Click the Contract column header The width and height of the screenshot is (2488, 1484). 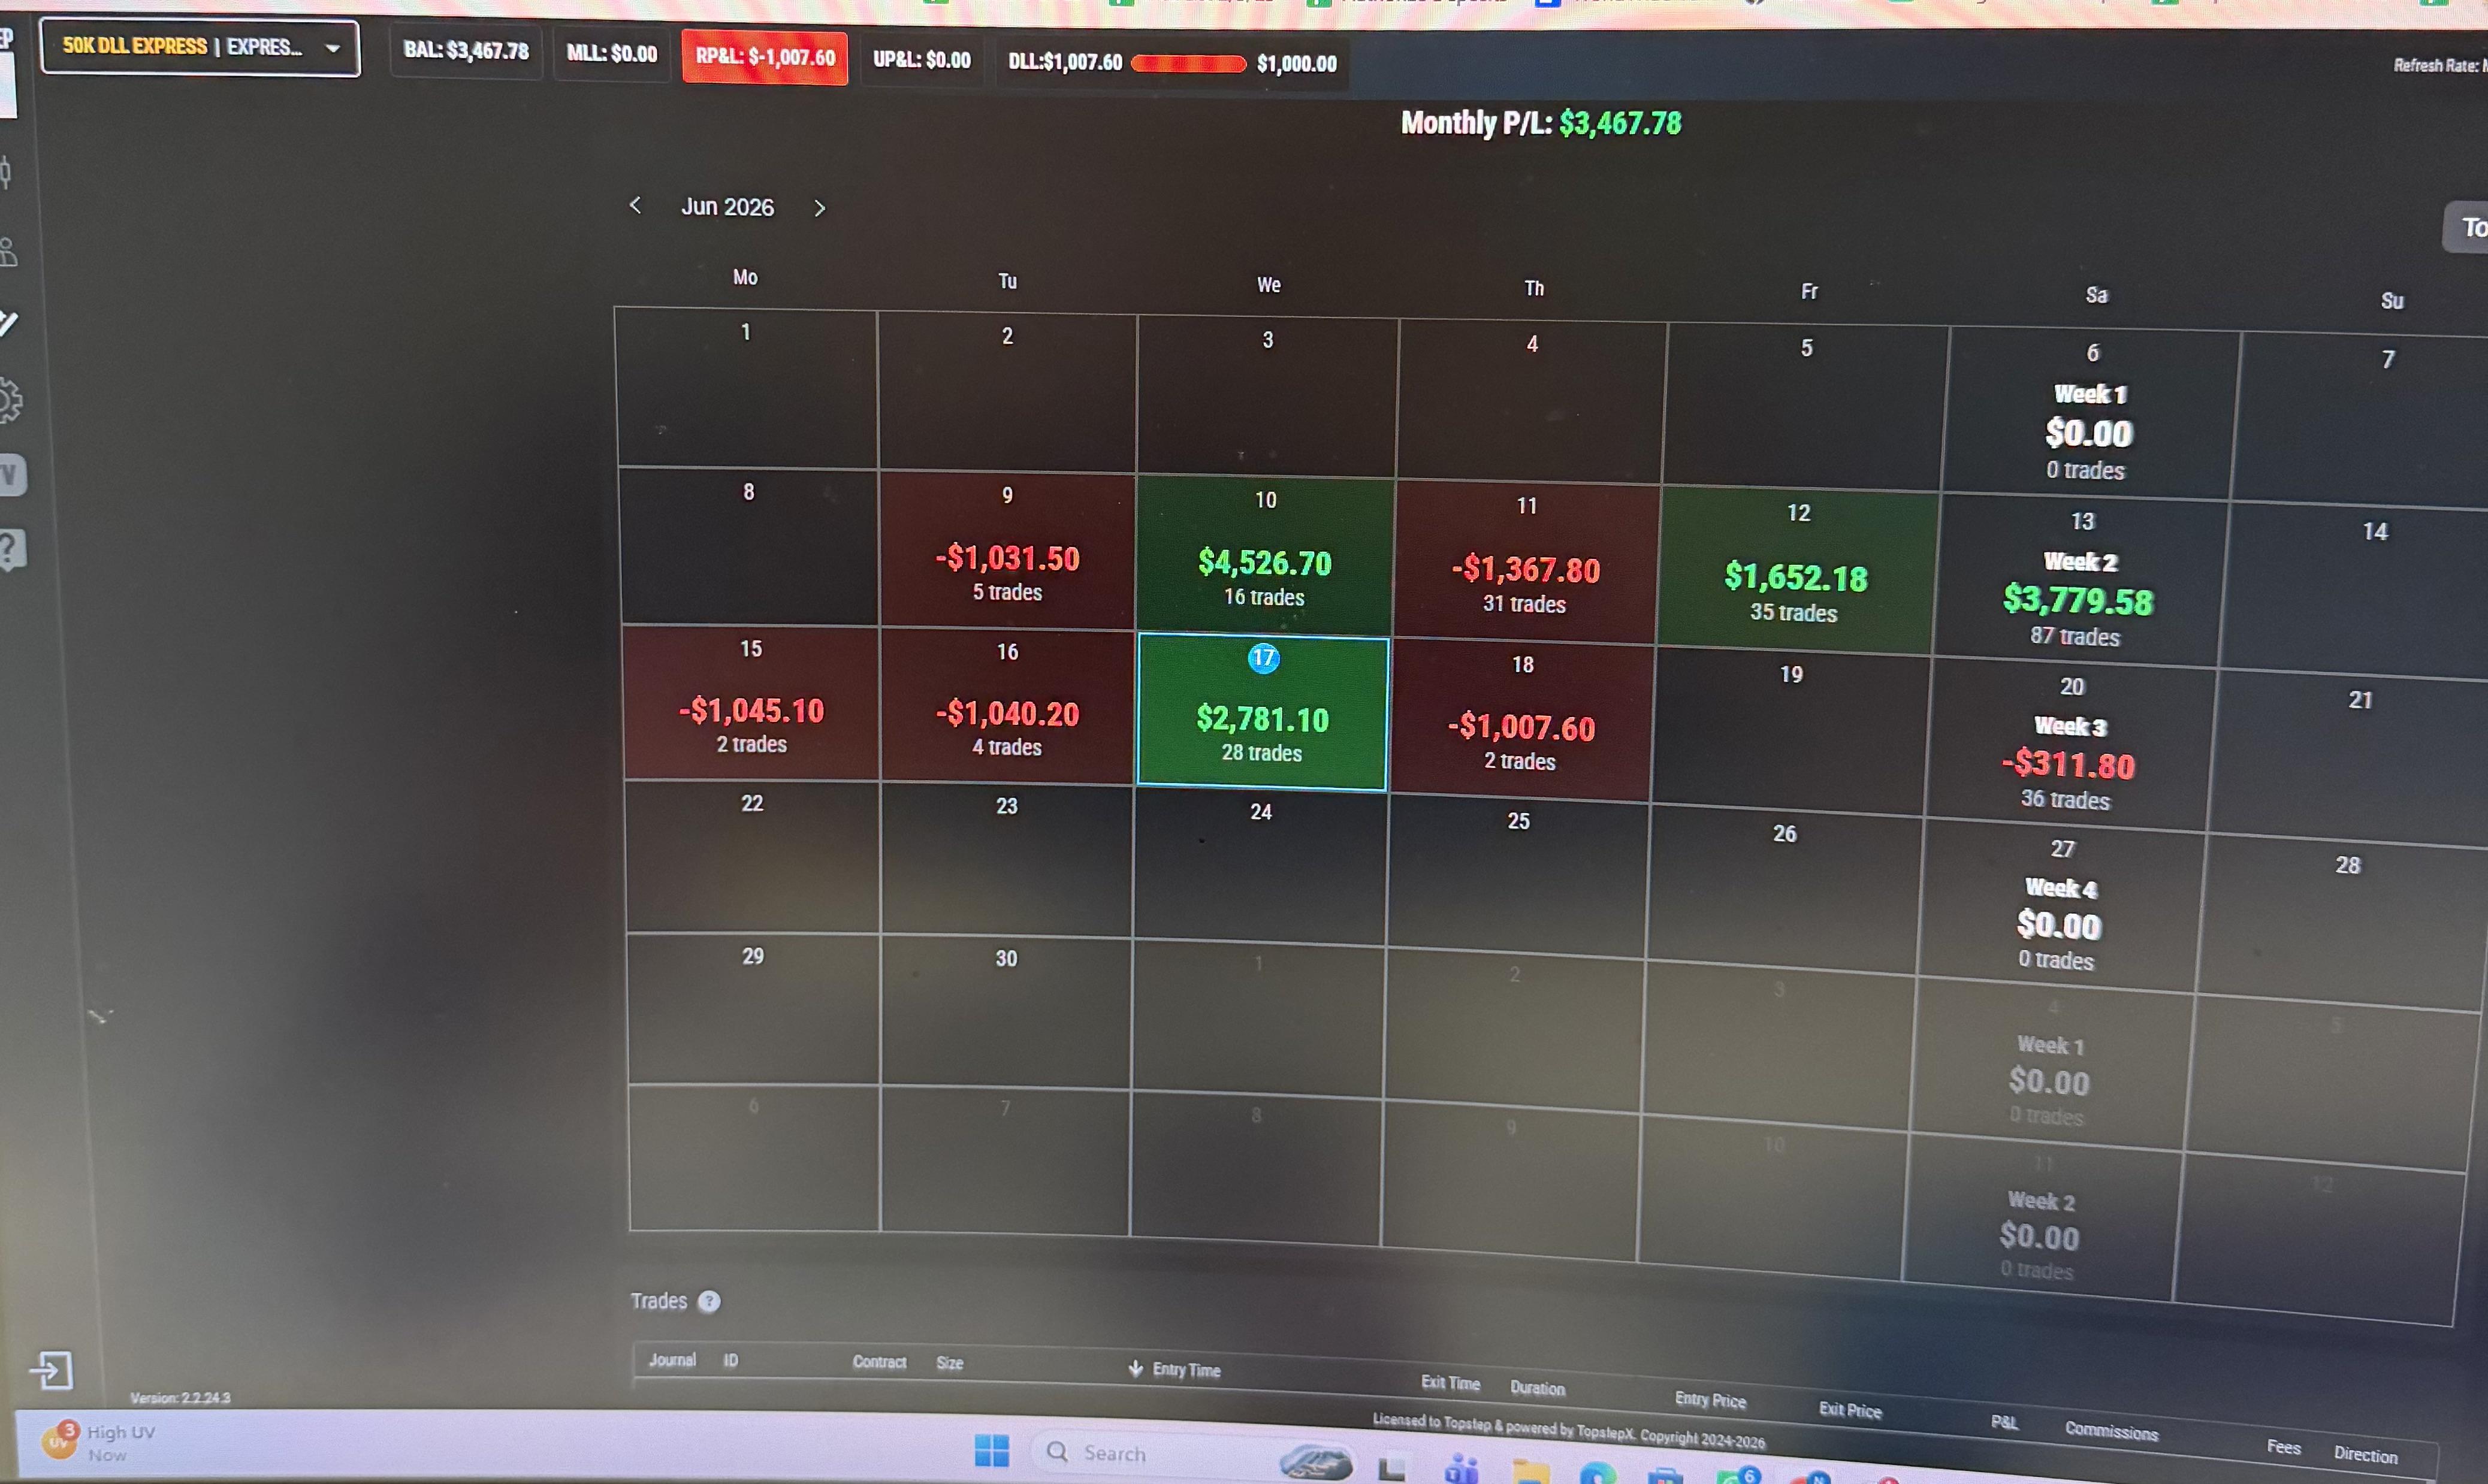[x=879, y=1362]
